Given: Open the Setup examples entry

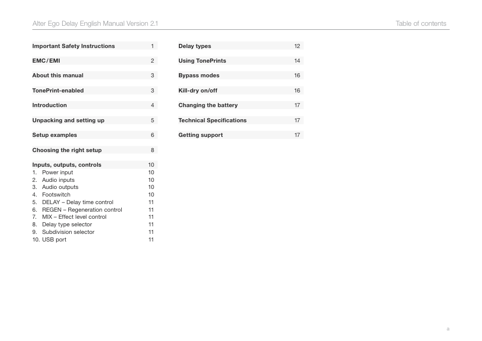Looking at the screenshot, I should 94,135.
